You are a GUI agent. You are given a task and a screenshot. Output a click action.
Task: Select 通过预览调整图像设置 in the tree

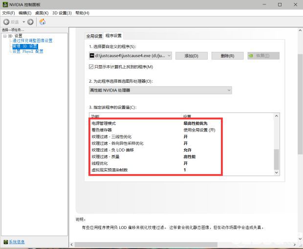coord(32,41)
